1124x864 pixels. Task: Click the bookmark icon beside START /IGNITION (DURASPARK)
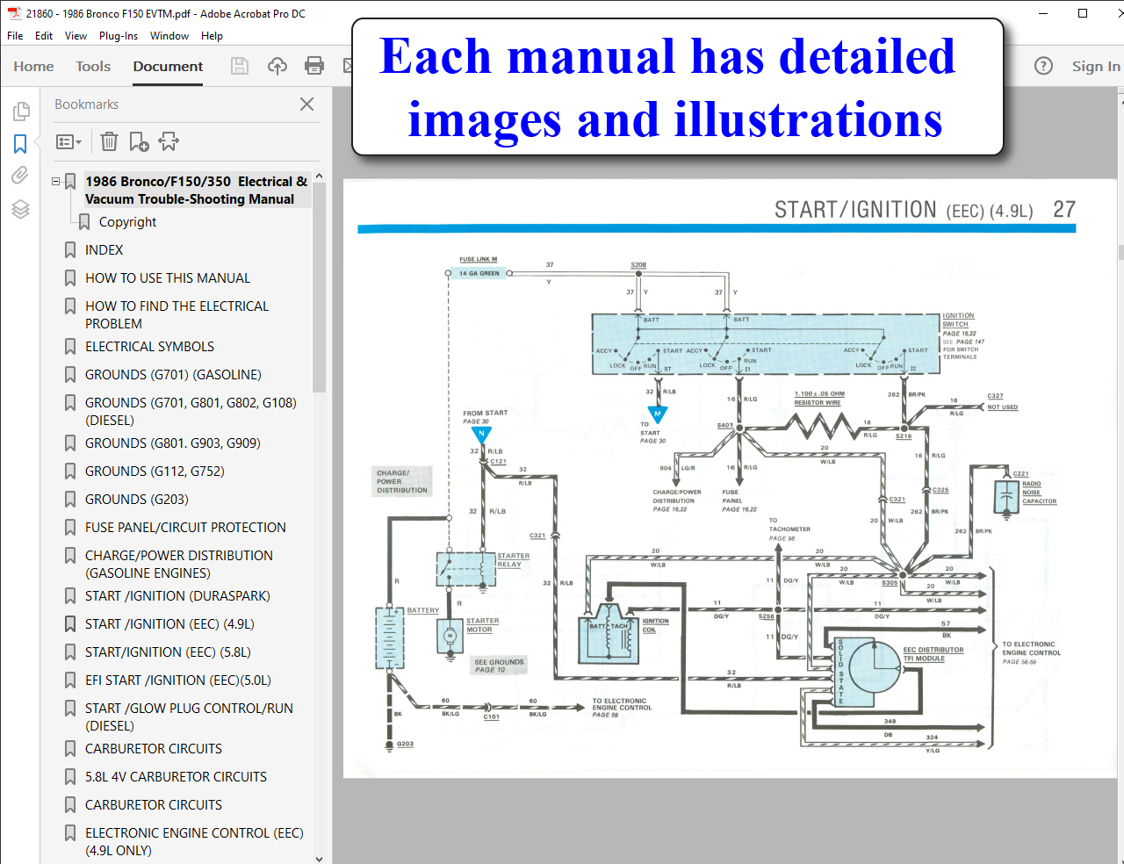70,596
